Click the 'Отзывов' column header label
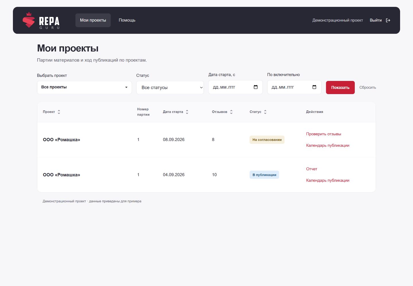The height and width of the screenshot is (286, 413). (219, 112)
